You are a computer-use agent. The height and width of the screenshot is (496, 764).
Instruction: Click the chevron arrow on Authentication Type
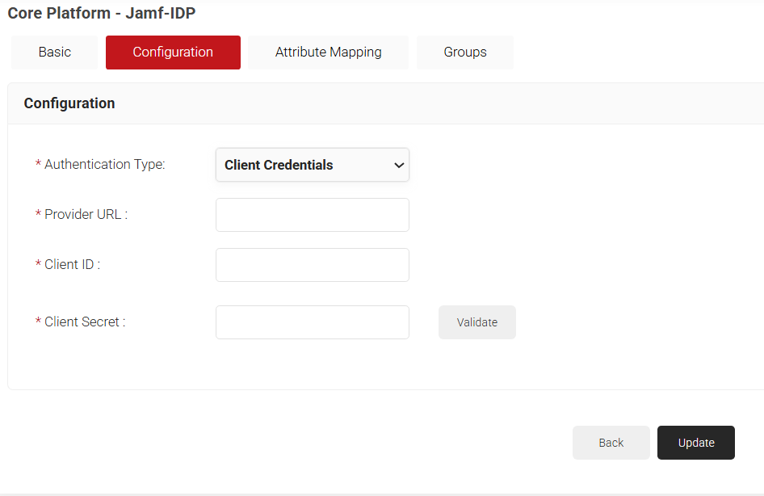[398, 165]
